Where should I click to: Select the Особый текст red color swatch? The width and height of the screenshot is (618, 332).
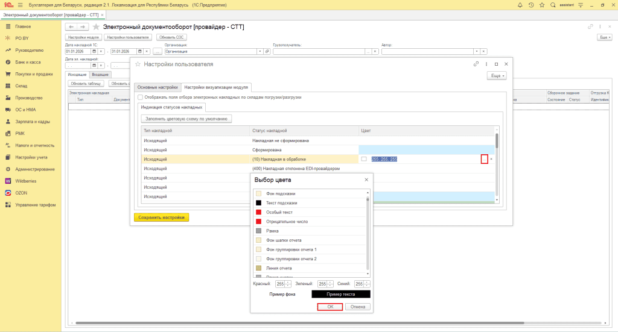(259, 212)
